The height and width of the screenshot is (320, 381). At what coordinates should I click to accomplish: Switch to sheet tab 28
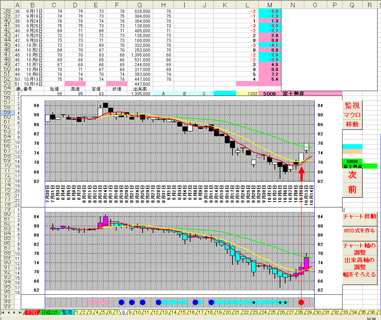pyautogui.click(x=300, y=313)
